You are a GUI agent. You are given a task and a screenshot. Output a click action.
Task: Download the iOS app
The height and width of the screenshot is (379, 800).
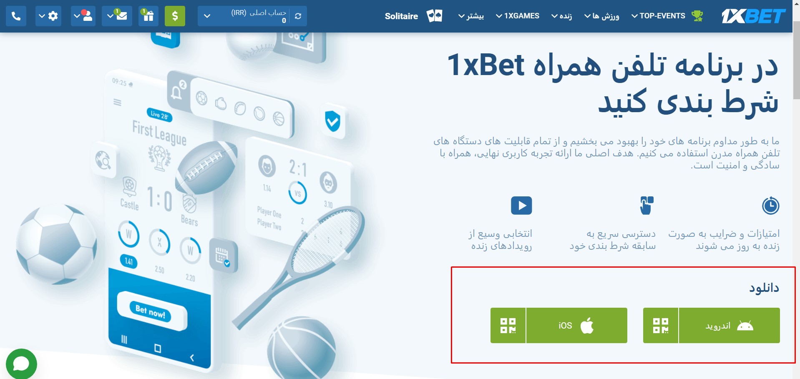click(x=576, y=326)
